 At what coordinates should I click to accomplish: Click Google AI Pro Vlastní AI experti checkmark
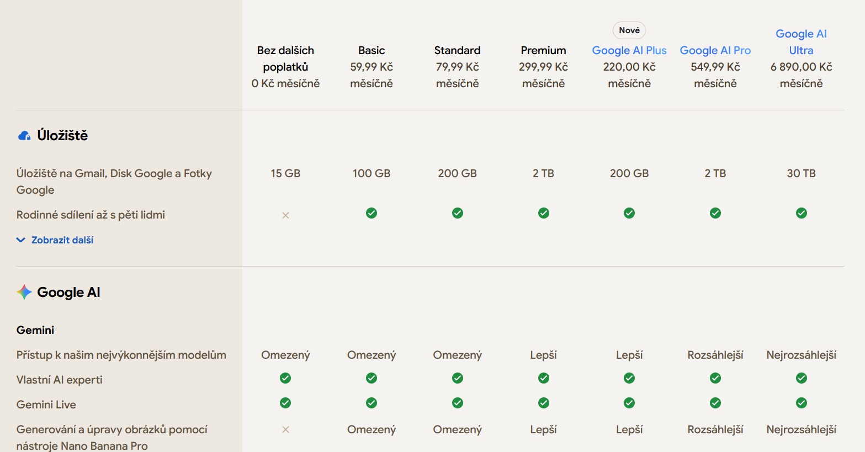pyautogui.click(x=715, y=378)
